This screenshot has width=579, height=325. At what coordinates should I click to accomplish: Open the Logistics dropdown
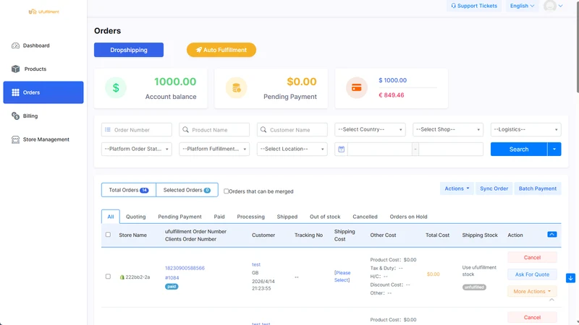[x=526, y=129]
